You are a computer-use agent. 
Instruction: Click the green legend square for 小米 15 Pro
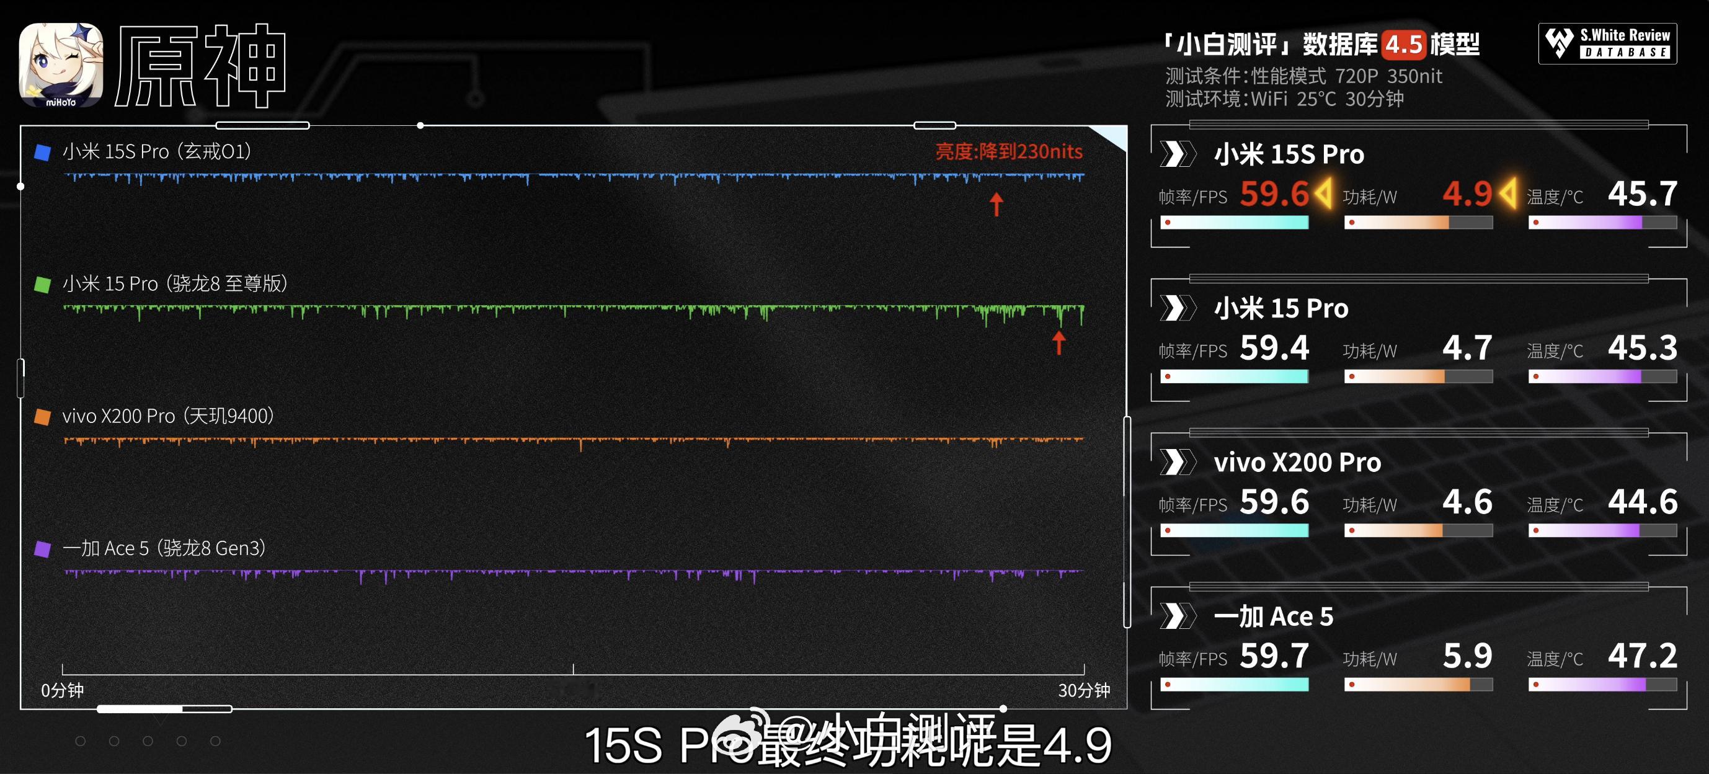pyautogui.click(x=42, y=285)
